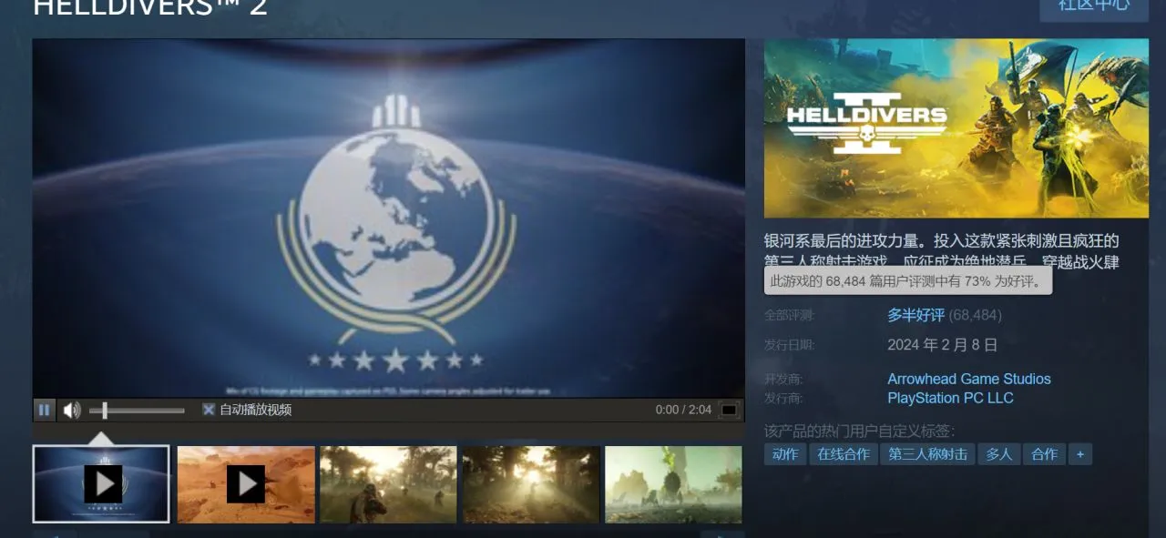This screenshot has width=1166, height=538.
Task: Open PlayStation PC LLC publisher link
Action: point(950,398)
